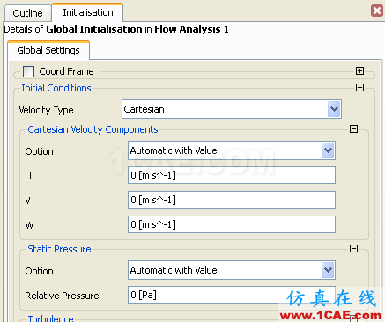Screen dimensions: 385x322
Task: Open velocity Option dropdown arrow
Action: tap(328, 150)
